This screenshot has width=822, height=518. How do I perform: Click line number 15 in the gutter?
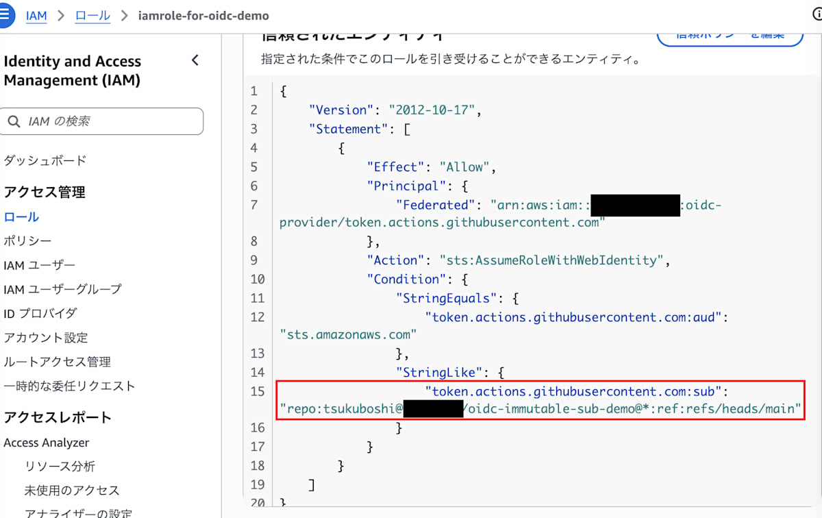(x=258, y=392)
